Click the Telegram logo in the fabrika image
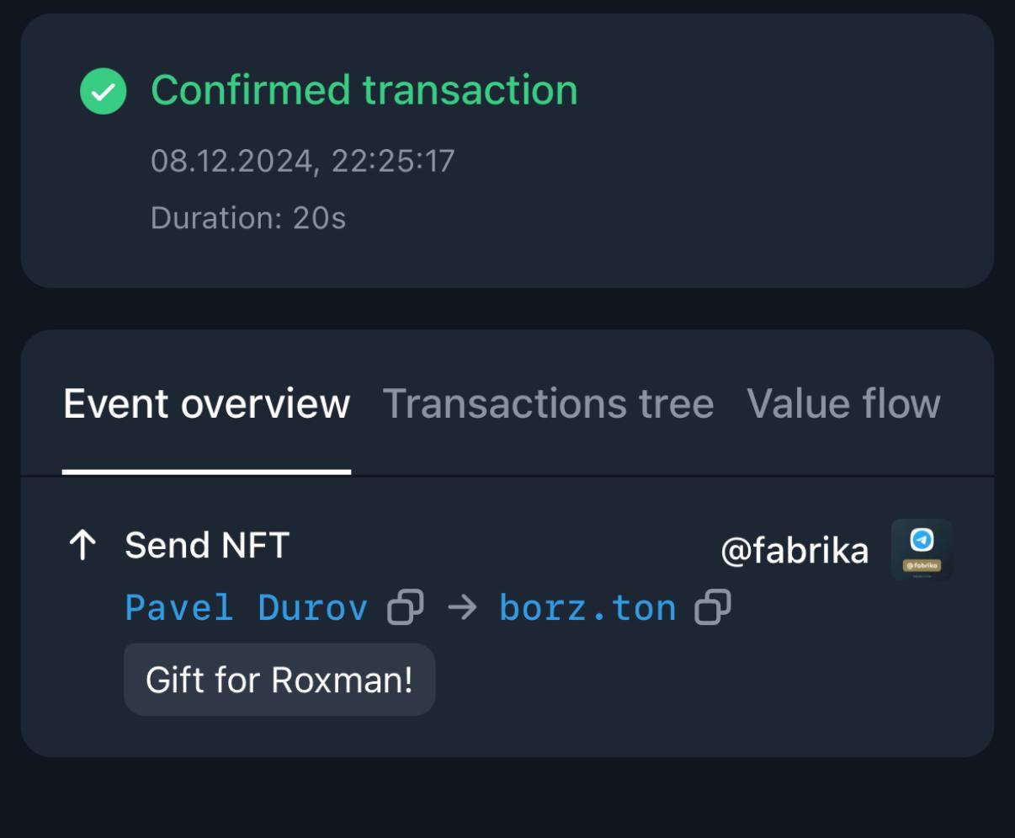Screen dimensions: 1015x838 point(922,539)
